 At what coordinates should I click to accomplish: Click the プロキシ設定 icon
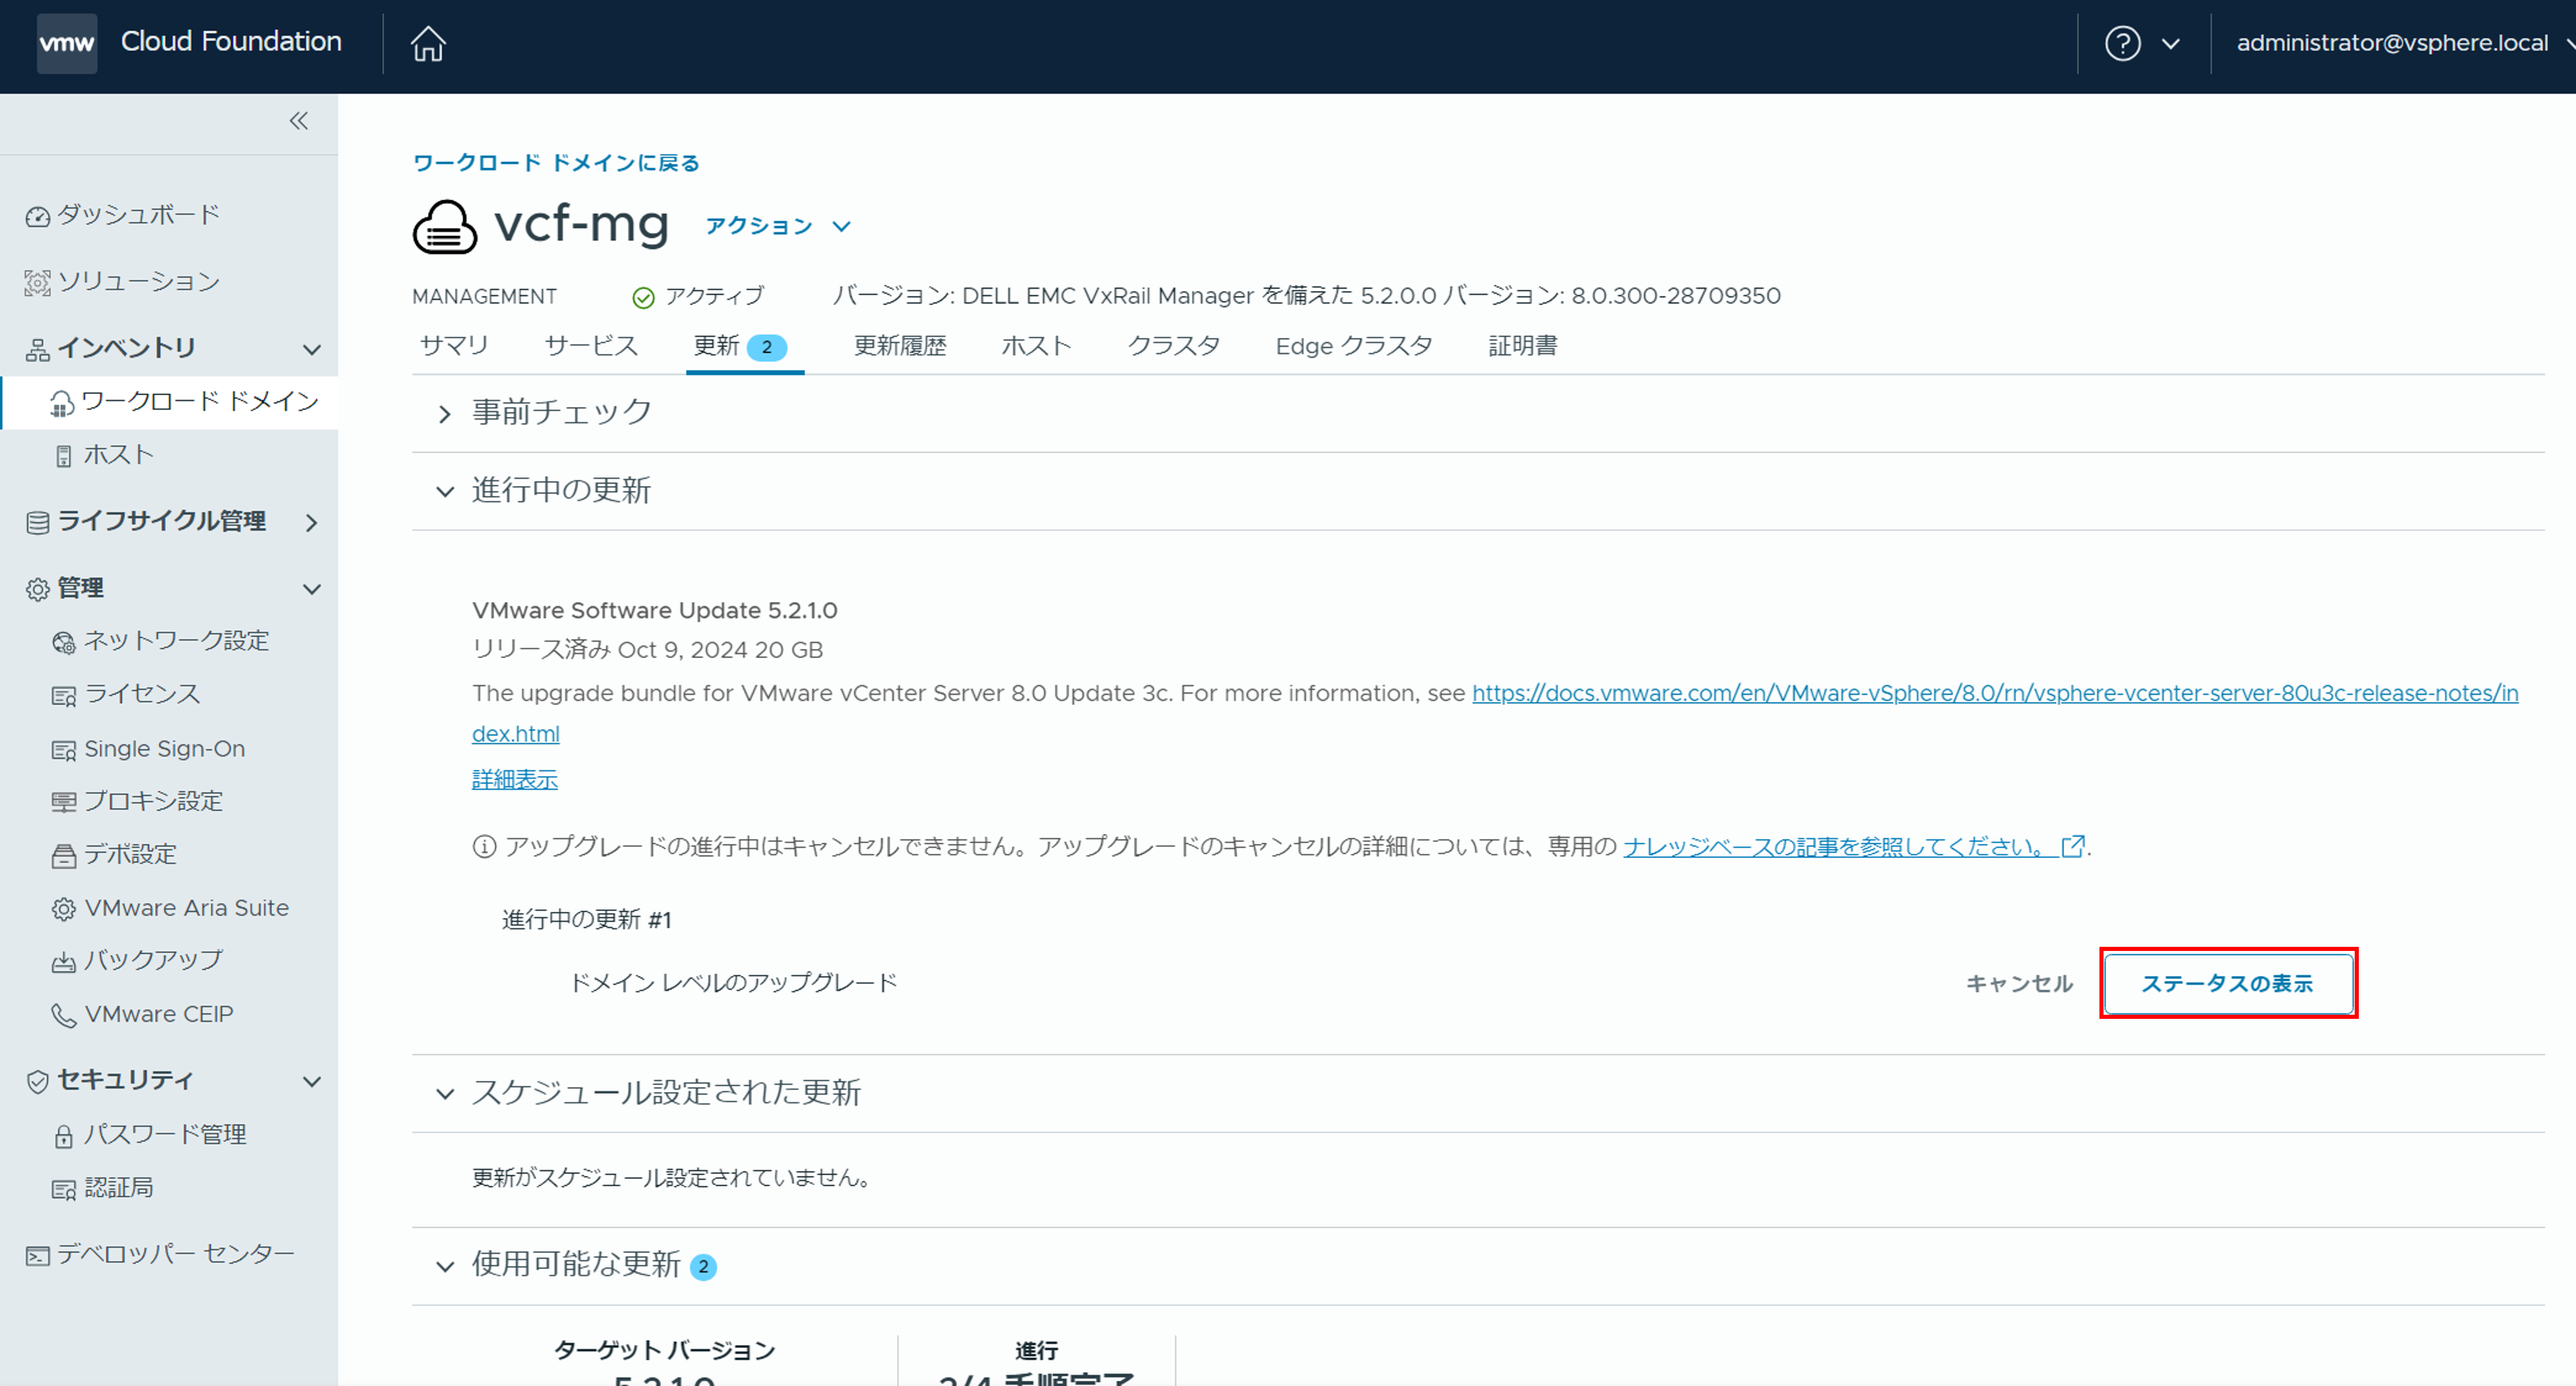63,803
